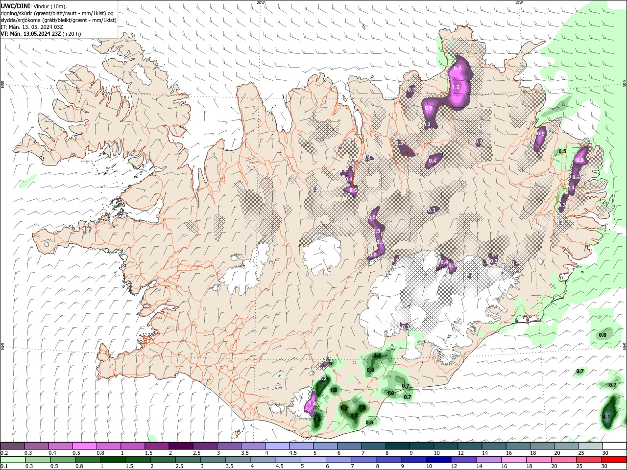Pick the dark teal swatch labeled 8 in upper scale
This screenshot has width=627, height=470.
click(398, 446)
